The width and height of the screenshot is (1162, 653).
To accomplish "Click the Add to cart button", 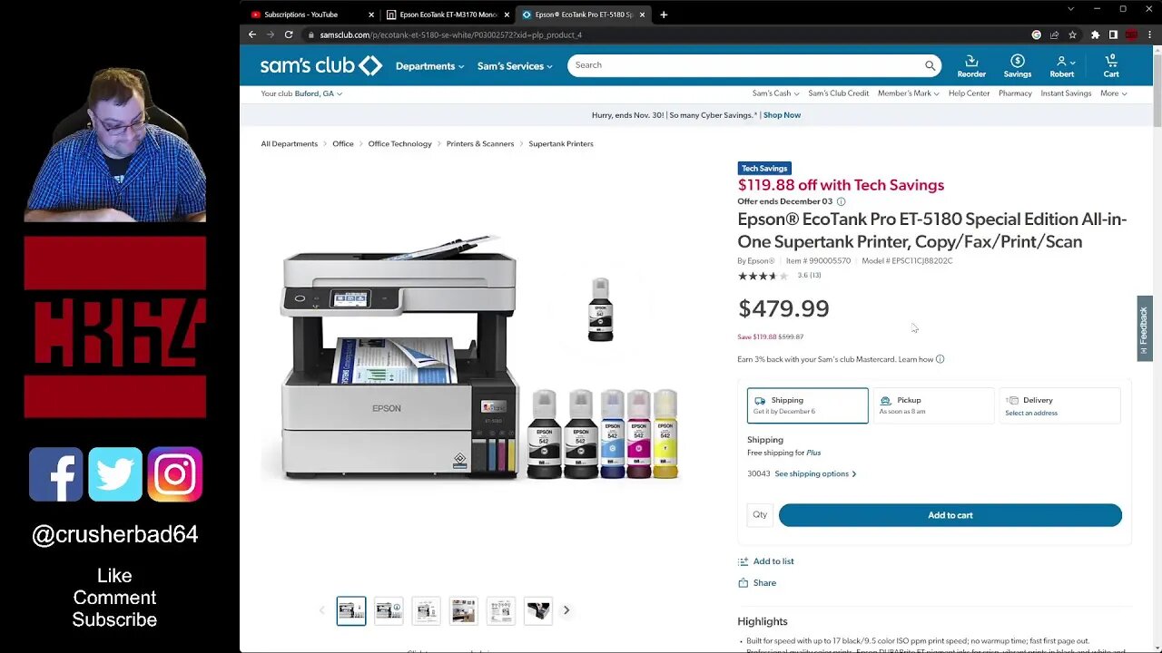I will tap(950, 515).
